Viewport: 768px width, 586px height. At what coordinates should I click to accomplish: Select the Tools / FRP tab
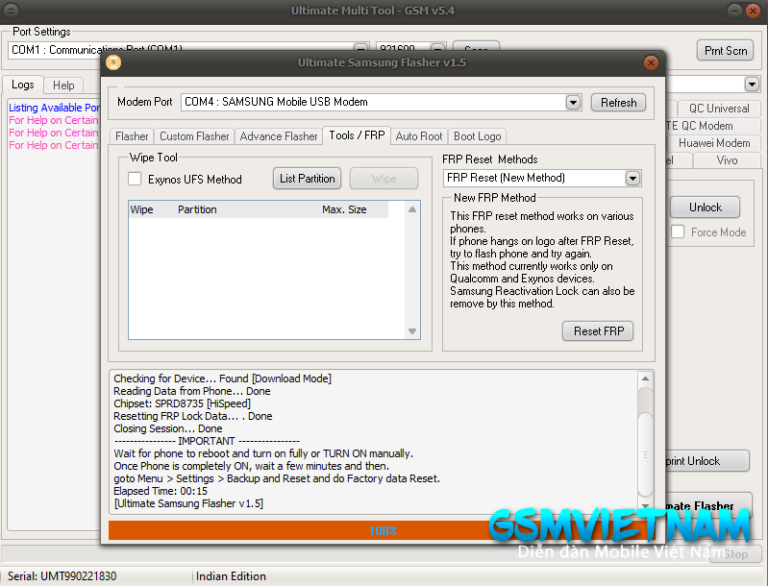(x=357, y=135)
